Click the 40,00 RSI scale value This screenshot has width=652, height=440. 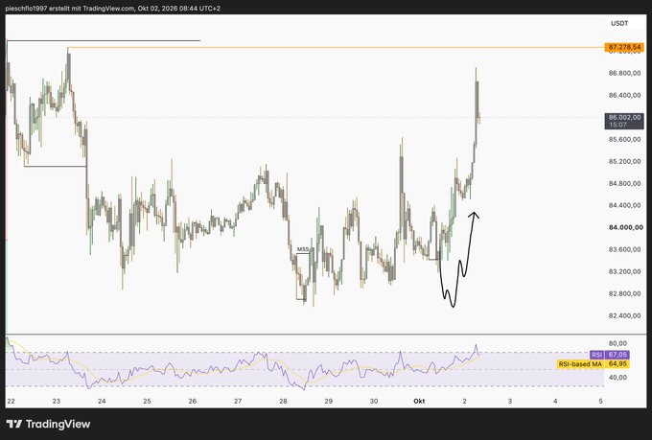tap(617, 378)
